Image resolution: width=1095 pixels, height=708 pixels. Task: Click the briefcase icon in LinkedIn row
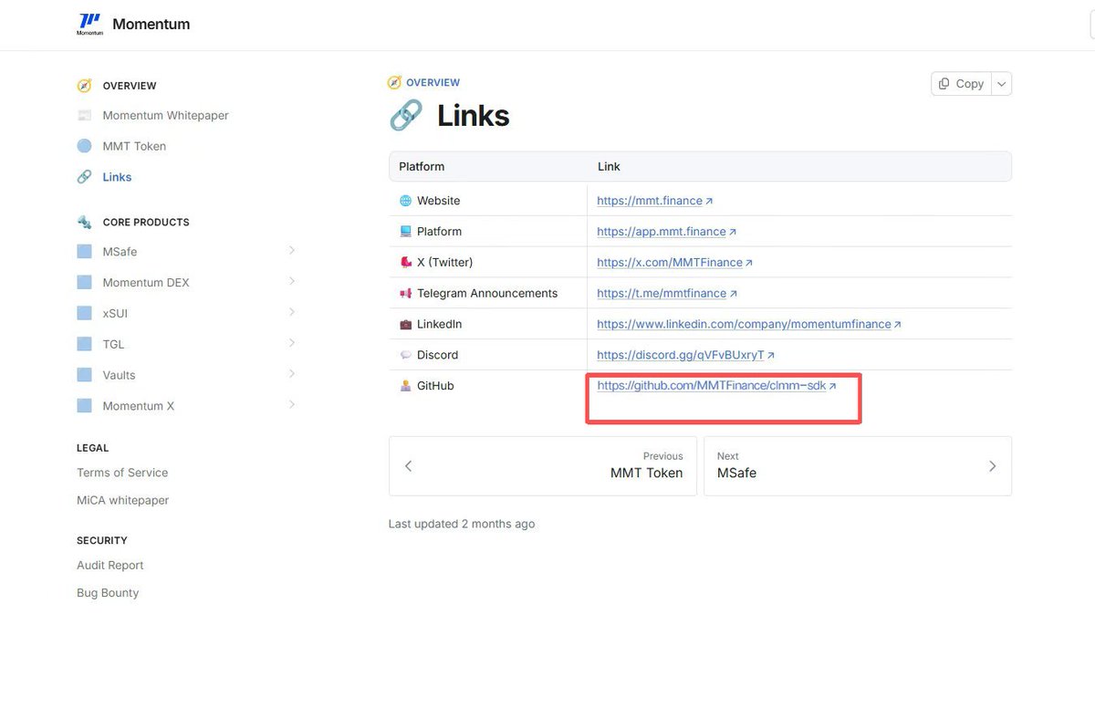point(405,325)
